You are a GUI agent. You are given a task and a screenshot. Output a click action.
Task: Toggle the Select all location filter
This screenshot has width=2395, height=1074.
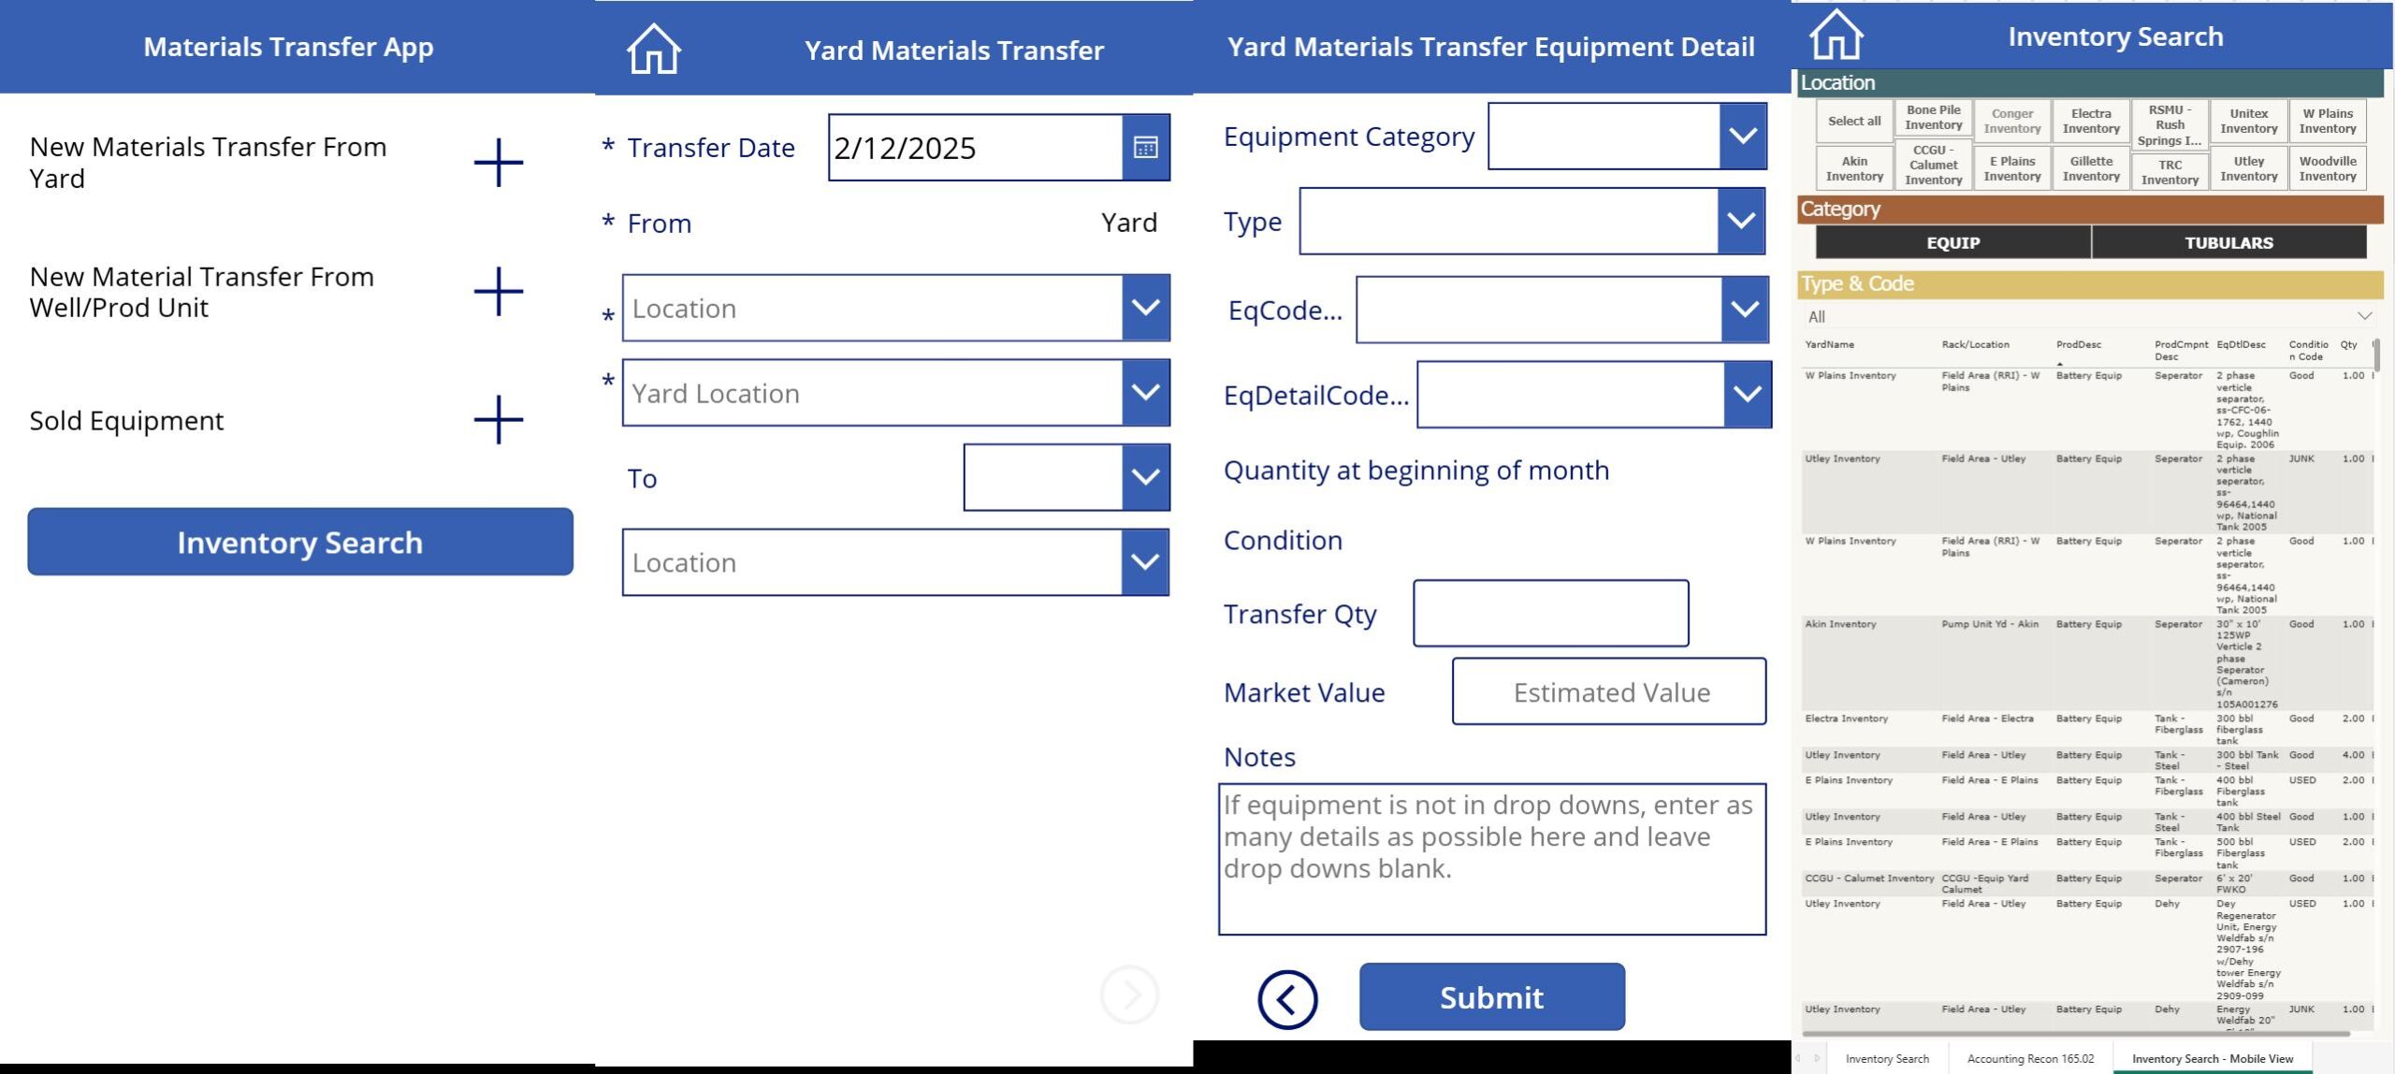(1853, 122)
